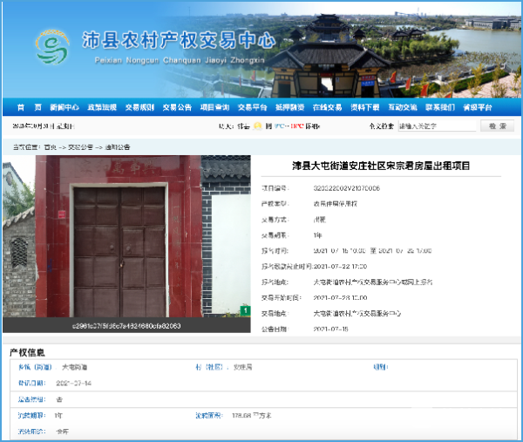Click project number 320322002V21070006

(x=347, y=188)
